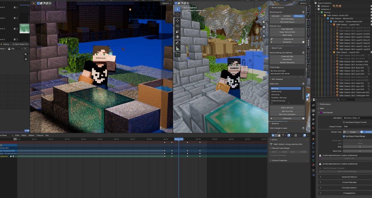Select the Select Box tool in 3D viewport toolbar
The image size is (372, 198).
(x=177, y=9)
